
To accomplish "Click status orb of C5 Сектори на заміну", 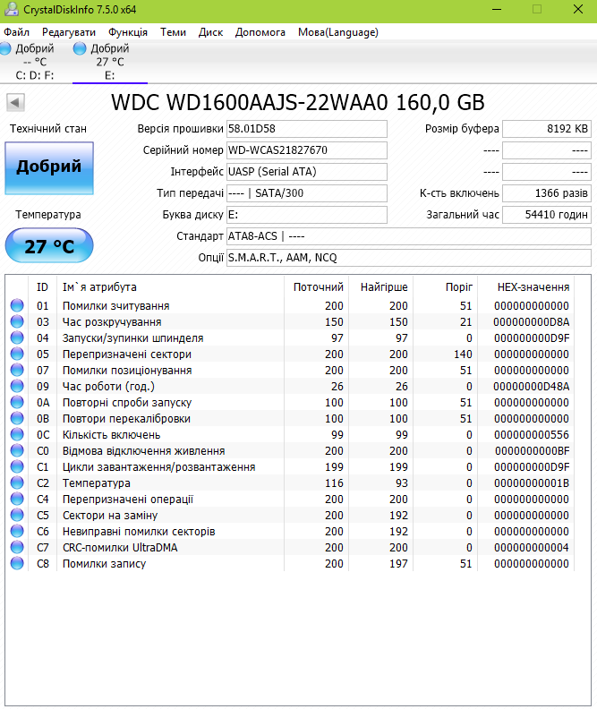I will pyautogui.click(x=17, y=515).
